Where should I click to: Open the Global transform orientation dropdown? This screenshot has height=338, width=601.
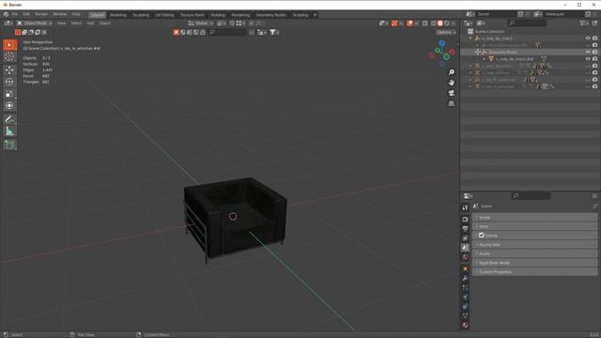coord(201,23)
